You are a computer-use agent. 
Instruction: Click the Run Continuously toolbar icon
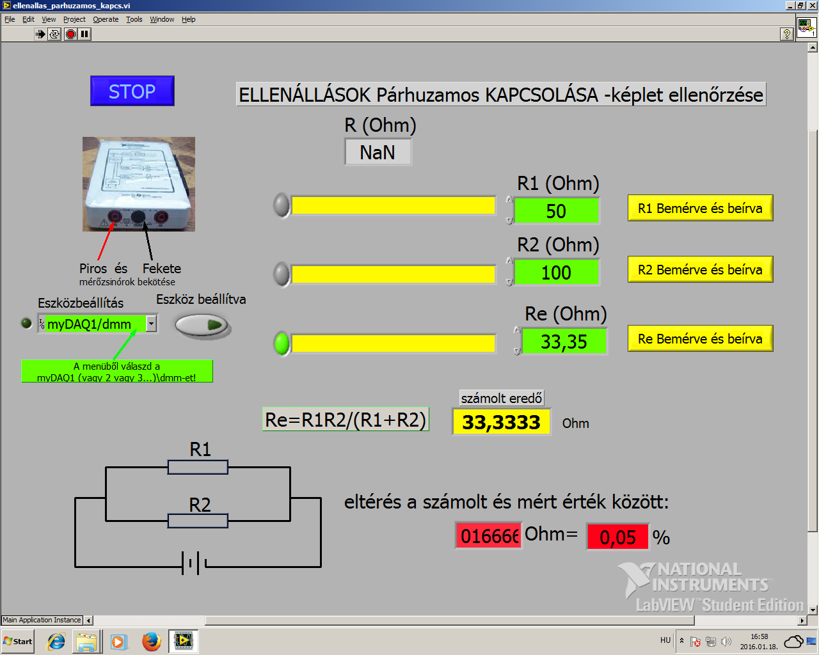(x=55, y=34)
